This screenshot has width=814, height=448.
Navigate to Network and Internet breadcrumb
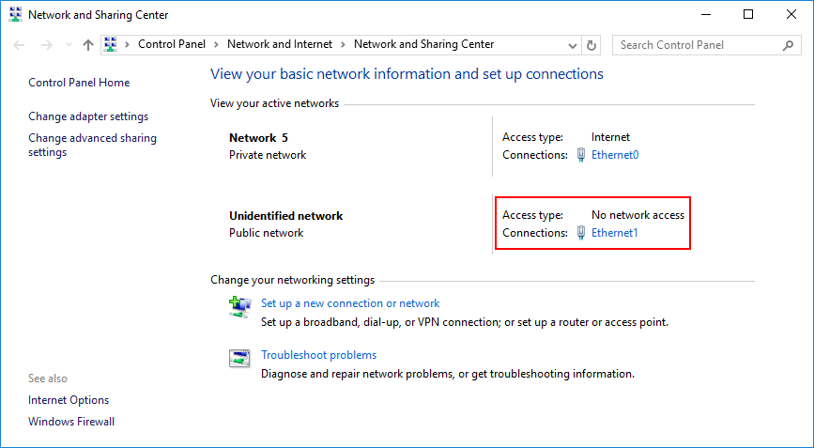tap(279, 44)
